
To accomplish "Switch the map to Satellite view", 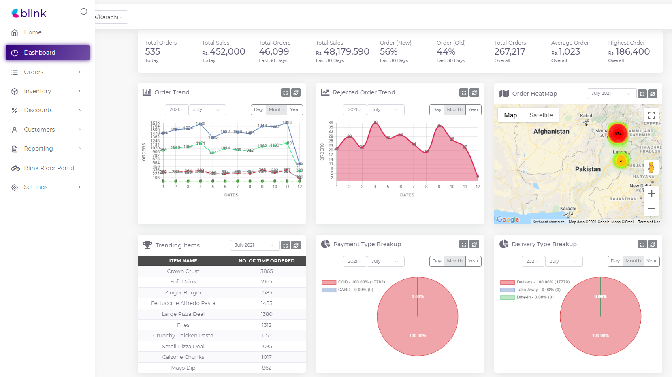I will tap(541, 115).
